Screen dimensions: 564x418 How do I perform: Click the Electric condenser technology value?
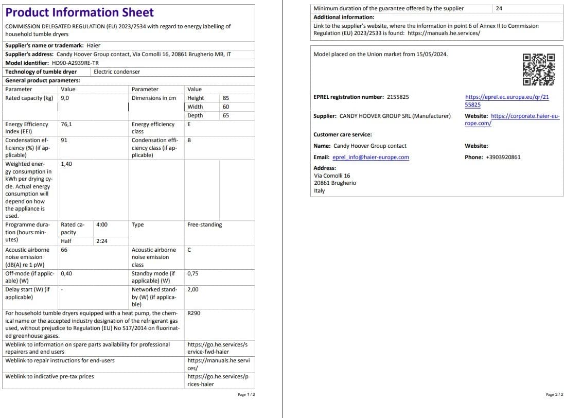[117, 72]
